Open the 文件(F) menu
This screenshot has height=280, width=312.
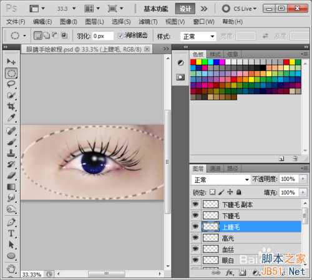(16, 22)
